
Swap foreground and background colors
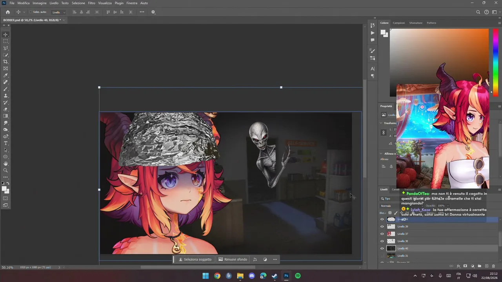point(8,183)
